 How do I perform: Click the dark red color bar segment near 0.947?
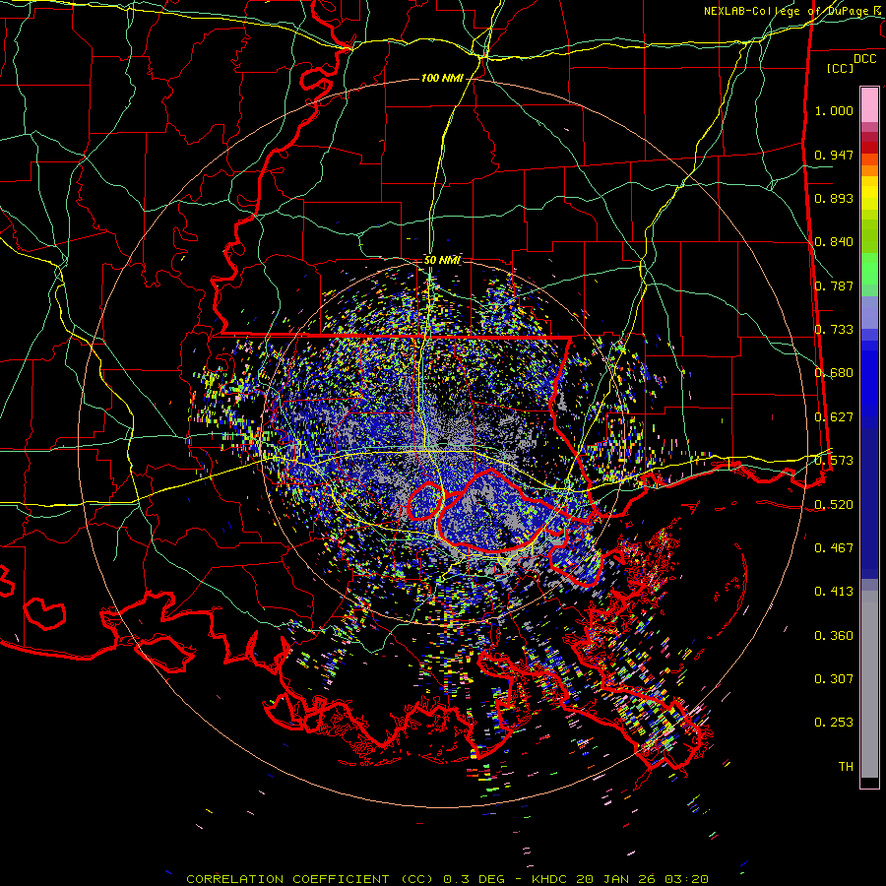pyautogui.click(x=869, y=147)
